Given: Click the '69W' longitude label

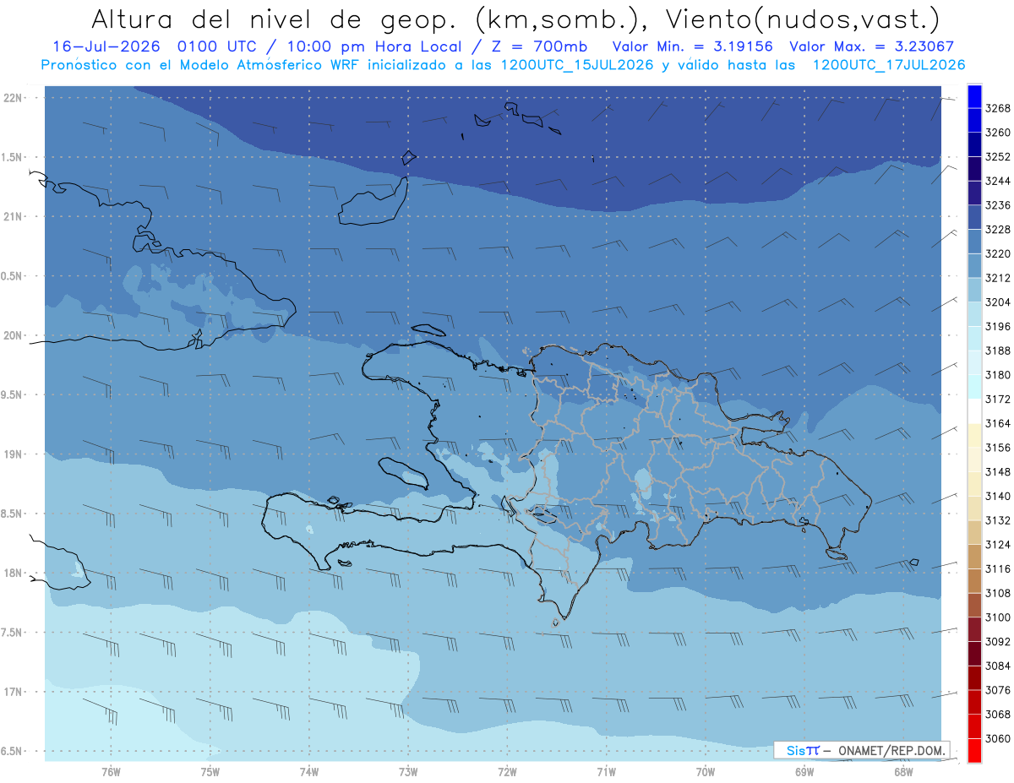Looking at the screenshot, I should tap(804, 771).
